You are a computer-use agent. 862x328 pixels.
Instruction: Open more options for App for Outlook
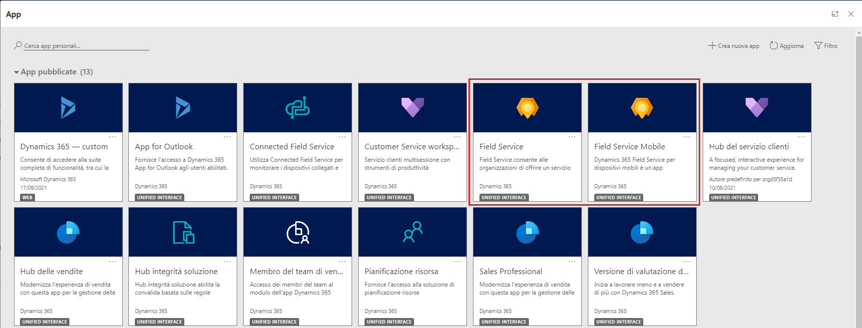(x=228, y=137)
